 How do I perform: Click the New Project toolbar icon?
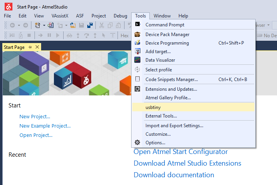pos(38,25)
